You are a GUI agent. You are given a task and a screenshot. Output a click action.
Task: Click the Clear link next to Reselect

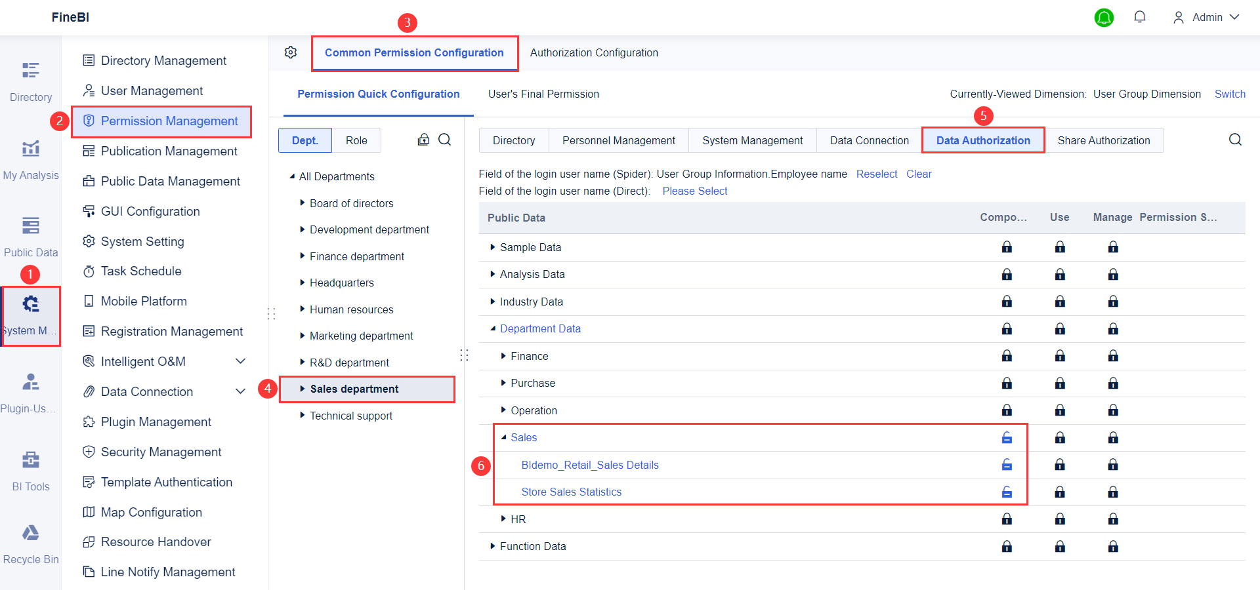919,174
